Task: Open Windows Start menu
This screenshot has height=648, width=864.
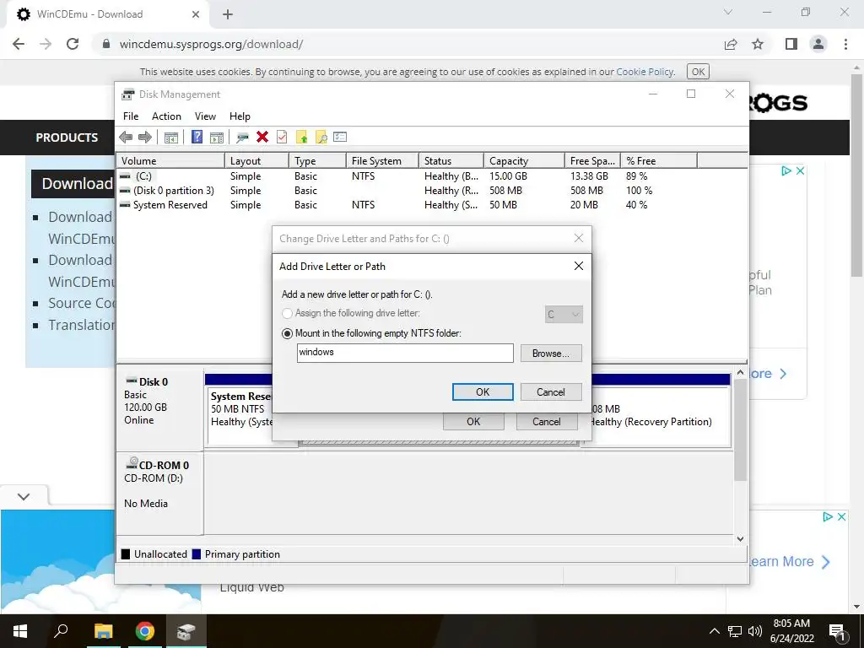Action: [20, 631]
